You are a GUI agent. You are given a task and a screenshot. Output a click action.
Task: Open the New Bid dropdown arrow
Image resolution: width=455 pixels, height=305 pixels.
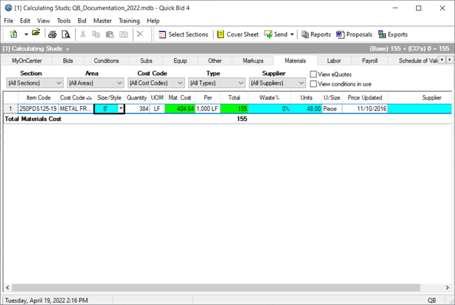coord(26,35)
